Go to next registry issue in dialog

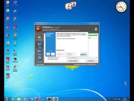53,54
